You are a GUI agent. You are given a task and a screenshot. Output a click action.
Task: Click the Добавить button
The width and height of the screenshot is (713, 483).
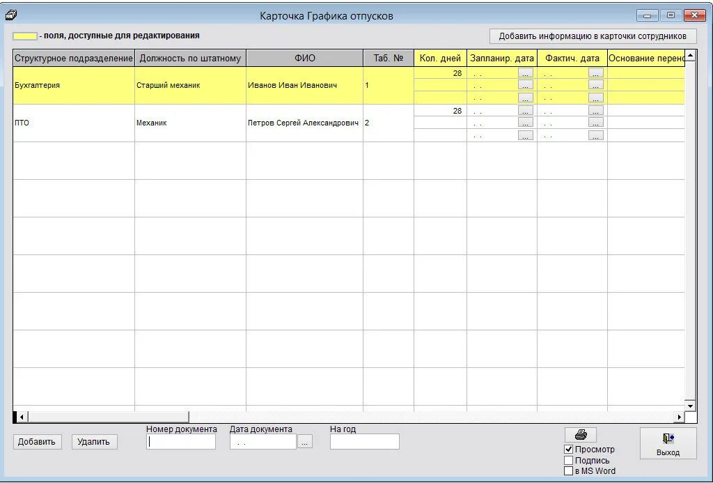37,442
